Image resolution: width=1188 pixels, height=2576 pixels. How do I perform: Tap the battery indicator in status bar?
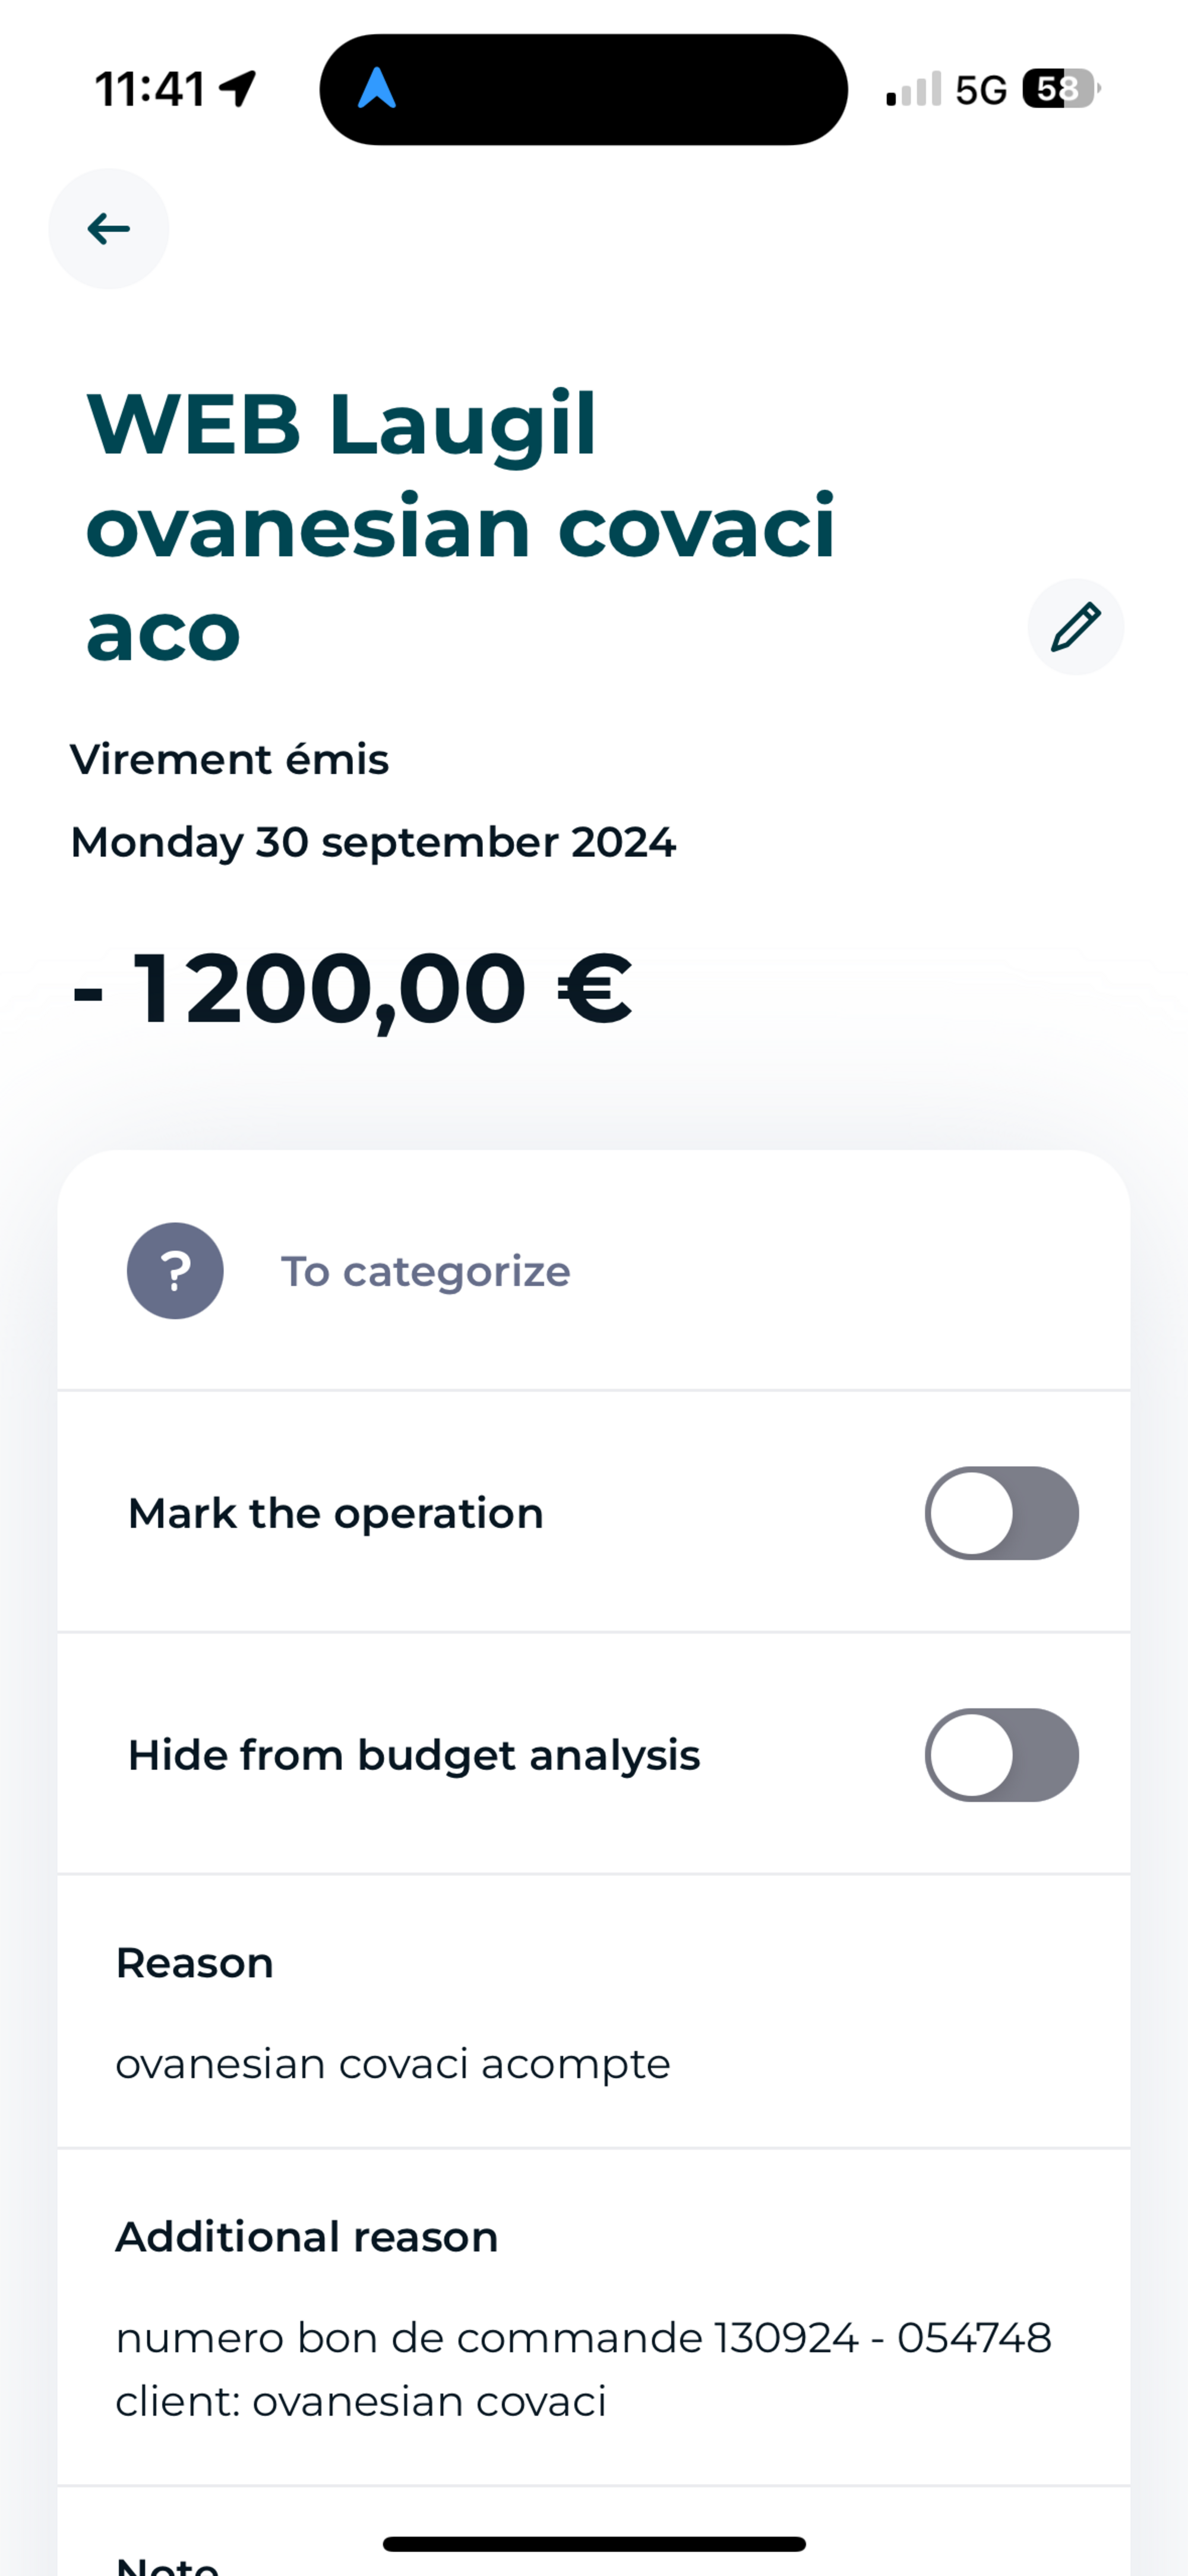tap(1060, 89)
